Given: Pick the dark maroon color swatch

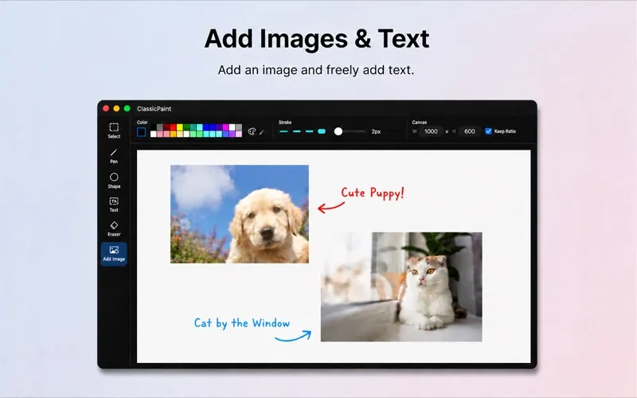Looking at the screenshot, I should [166, 127].
